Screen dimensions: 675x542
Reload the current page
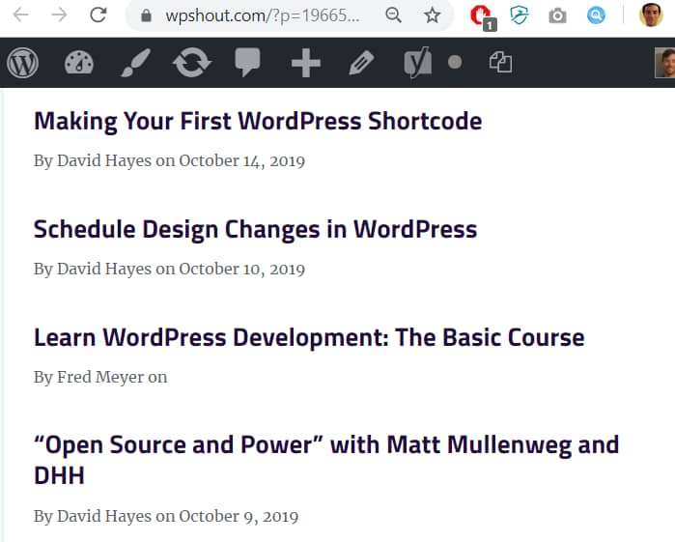[98, 15]
